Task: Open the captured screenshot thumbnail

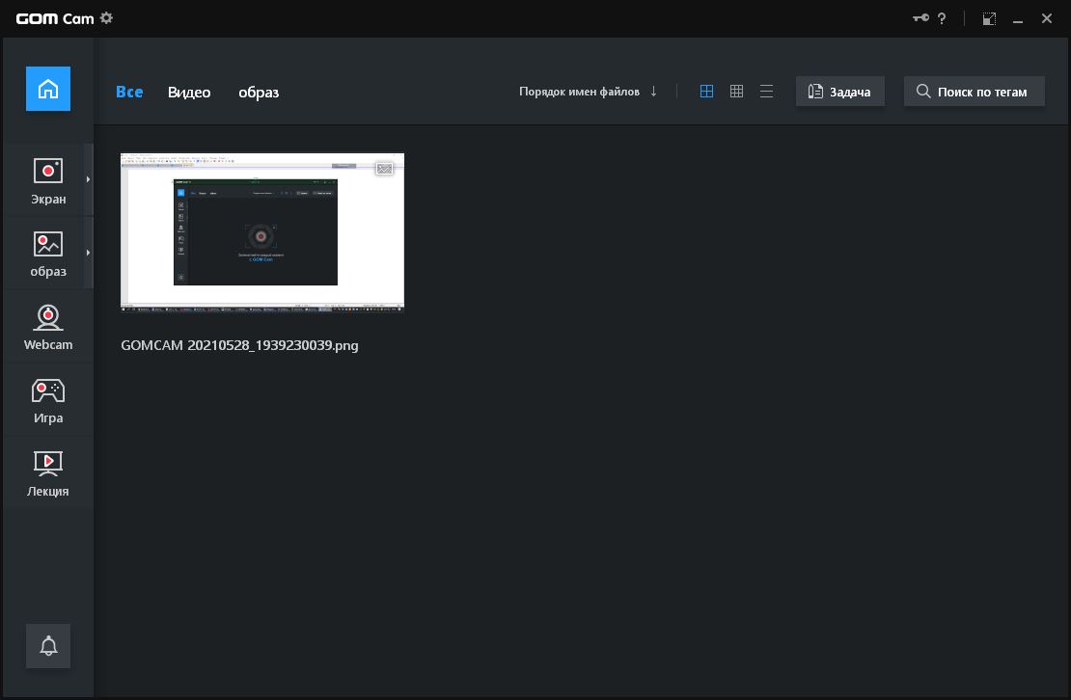Action: (x=262, y=232)
